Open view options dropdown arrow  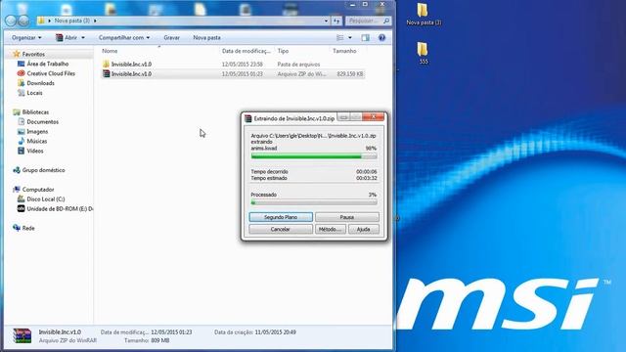click(x=350, y=37)
